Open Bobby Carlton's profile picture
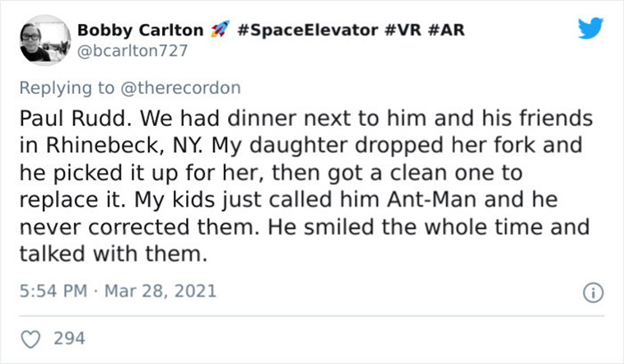 (45, 40)
